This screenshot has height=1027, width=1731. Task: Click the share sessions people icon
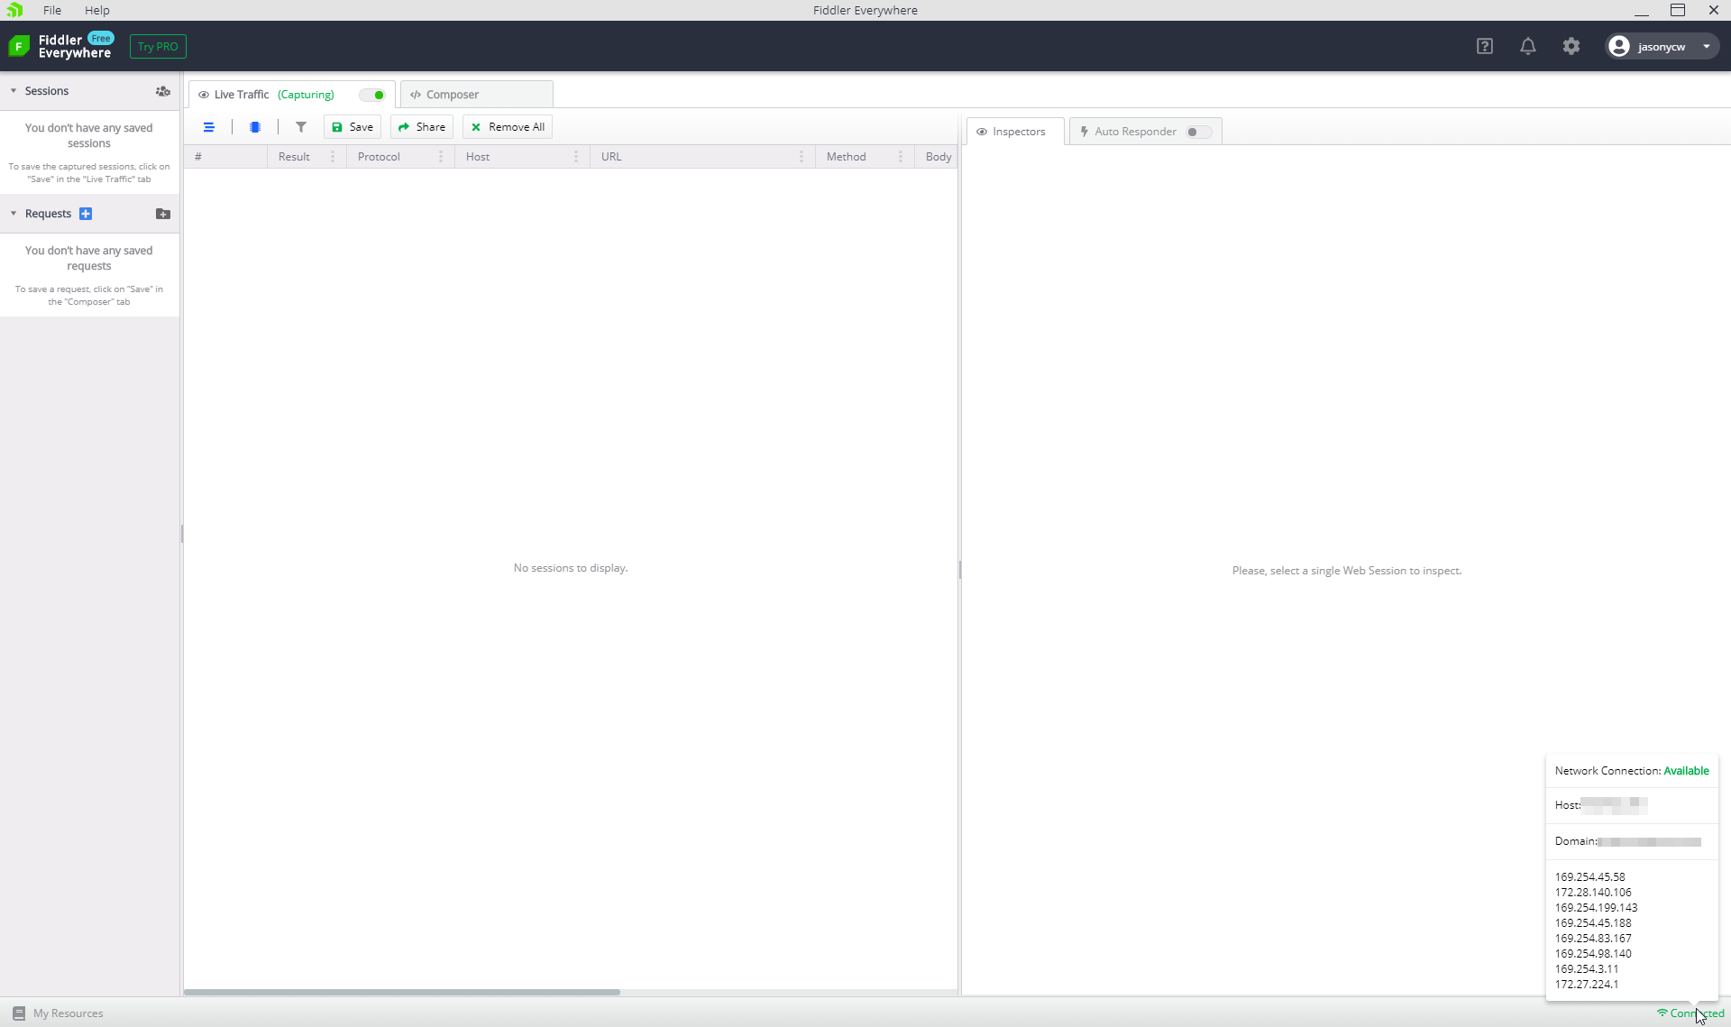(x=162, y=91)
